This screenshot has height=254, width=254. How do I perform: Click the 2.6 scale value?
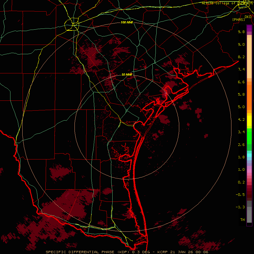point(241,145)
